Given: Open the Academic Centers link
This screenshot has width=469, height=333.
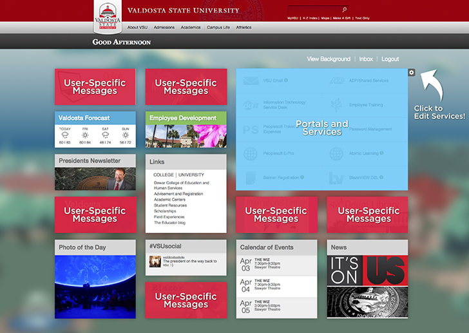Looking at the screenshot, I should tap(169, 200).
